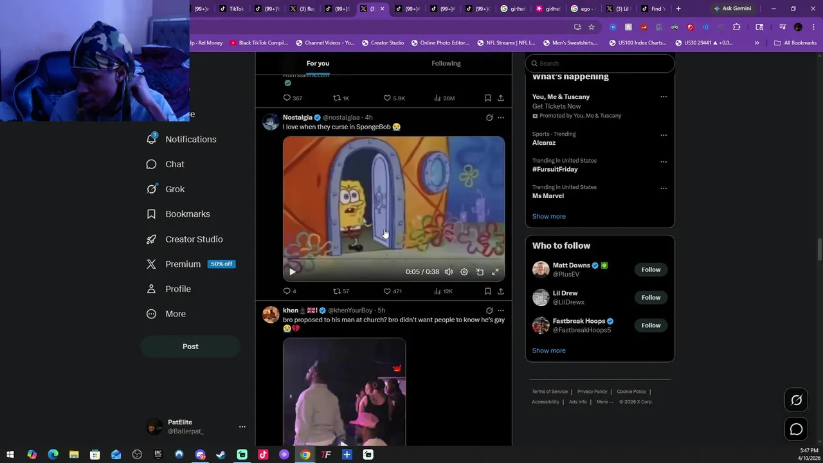Show more in Who to follow
This screenshot has height=463, width=823.
[549, 351]
